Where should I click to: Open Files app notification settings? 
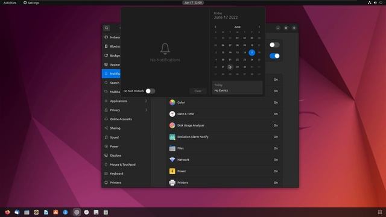point(224,148)
